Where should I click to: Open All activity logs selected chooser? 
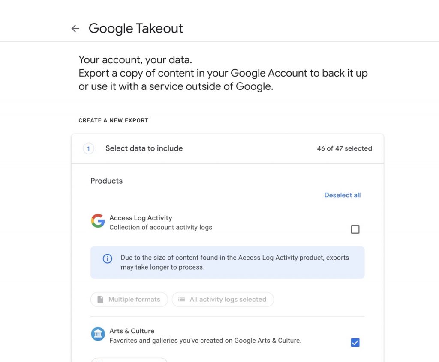[x=223, y=300]
